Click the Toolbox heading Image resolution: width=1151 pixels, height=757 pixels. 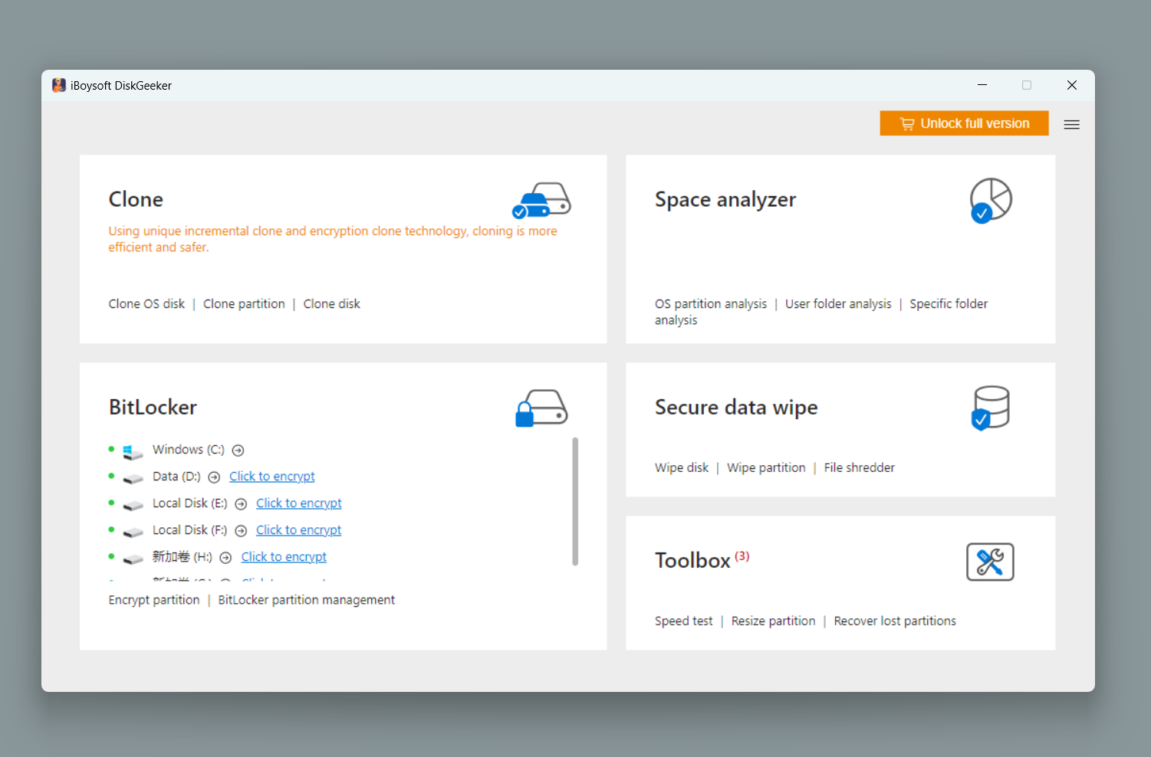point(692,561)
